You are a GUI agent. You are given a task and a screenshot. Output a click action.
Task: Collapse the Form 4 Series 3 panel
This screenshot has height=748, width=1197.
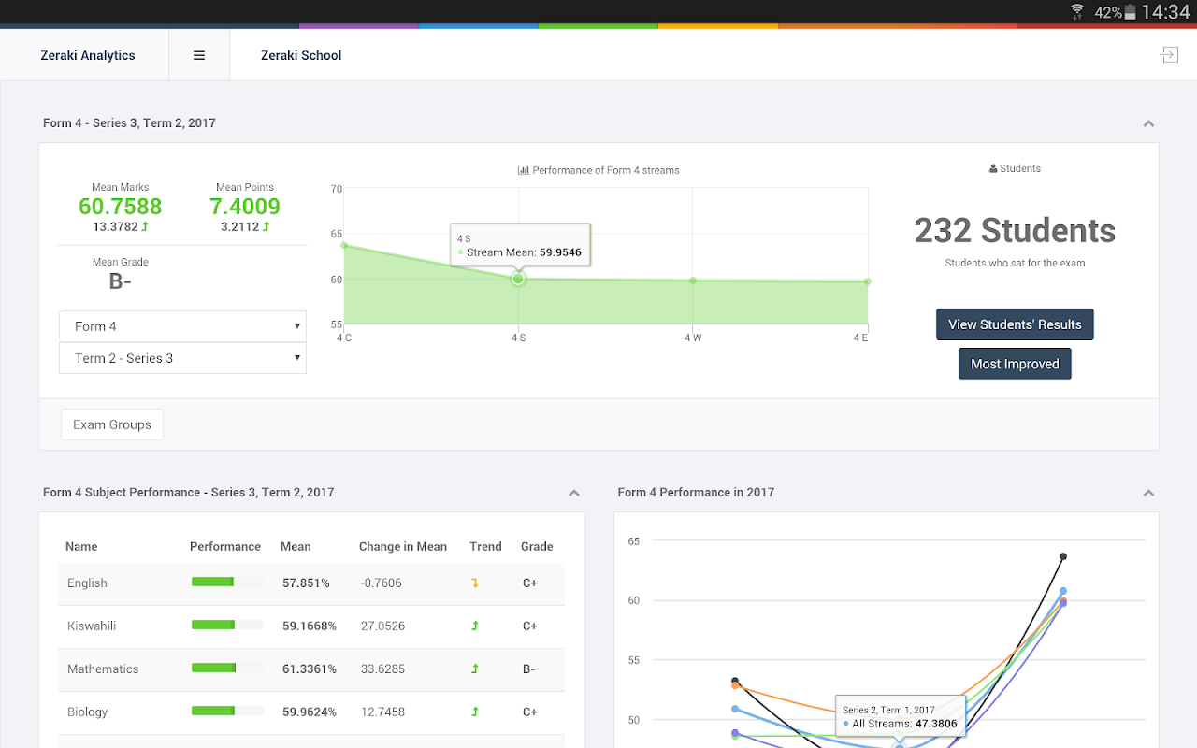point(1148,123)
